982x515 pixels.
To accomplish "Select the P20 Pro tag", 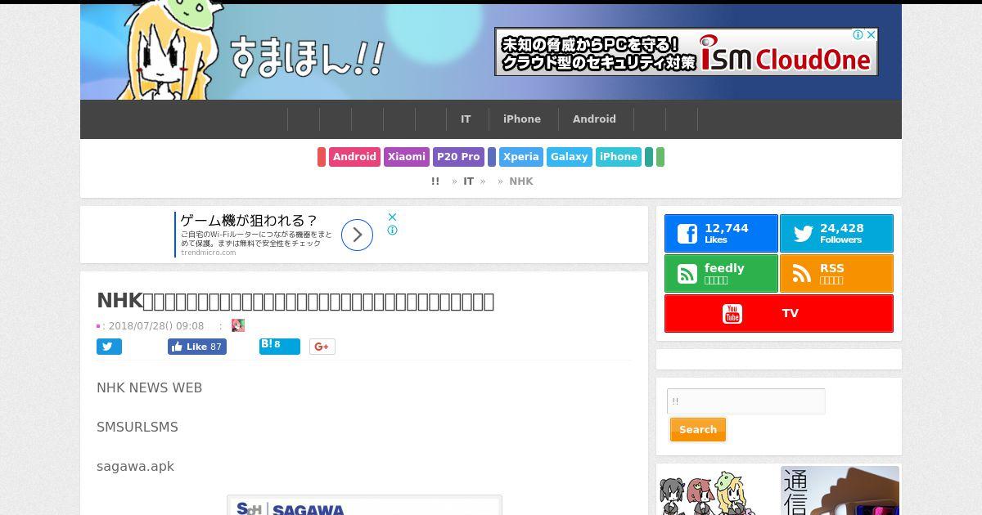I will pyautogui.click(x=458, y=157).
